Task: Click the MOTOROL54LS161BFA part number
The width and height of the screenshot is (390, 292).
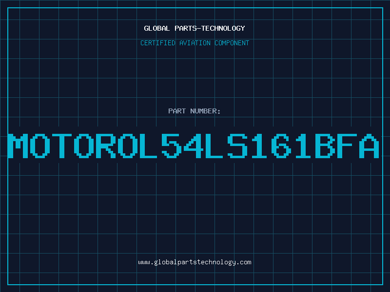Action: click(x=194, y=146)
